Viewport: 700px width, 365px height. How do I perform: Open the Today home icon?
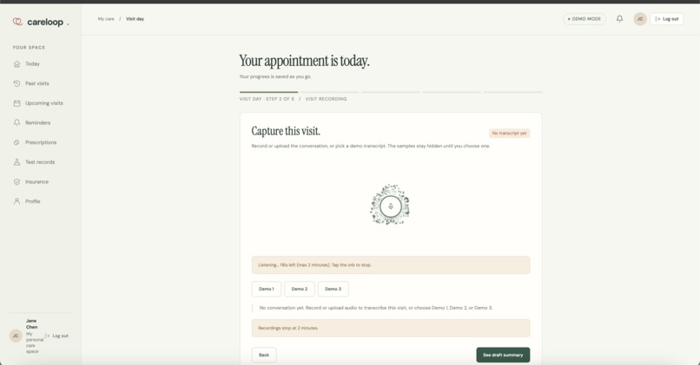(x=17, y=64)
